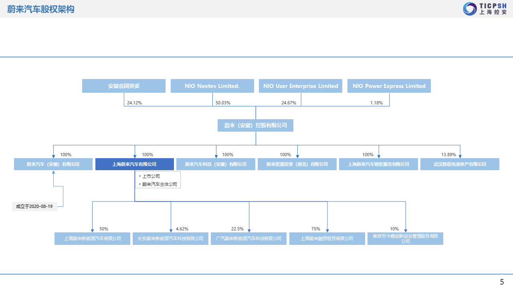Select the 蔚来（安徽）控股有限公司 box
This screenshot has width=513, height=289.
pyautogui.click(x=256, y=125)
